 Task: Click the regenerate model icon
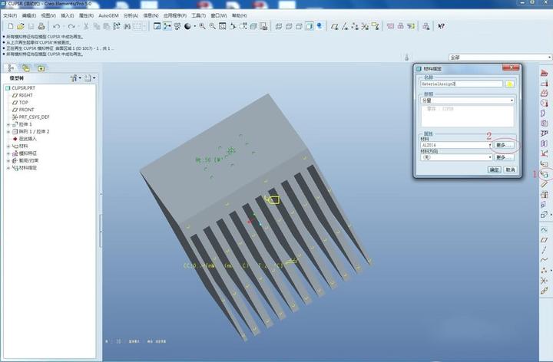(117, 26)
